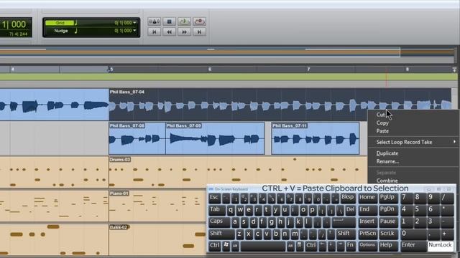
Task: Click the Grid note value icon
Action: pos(76,22)
